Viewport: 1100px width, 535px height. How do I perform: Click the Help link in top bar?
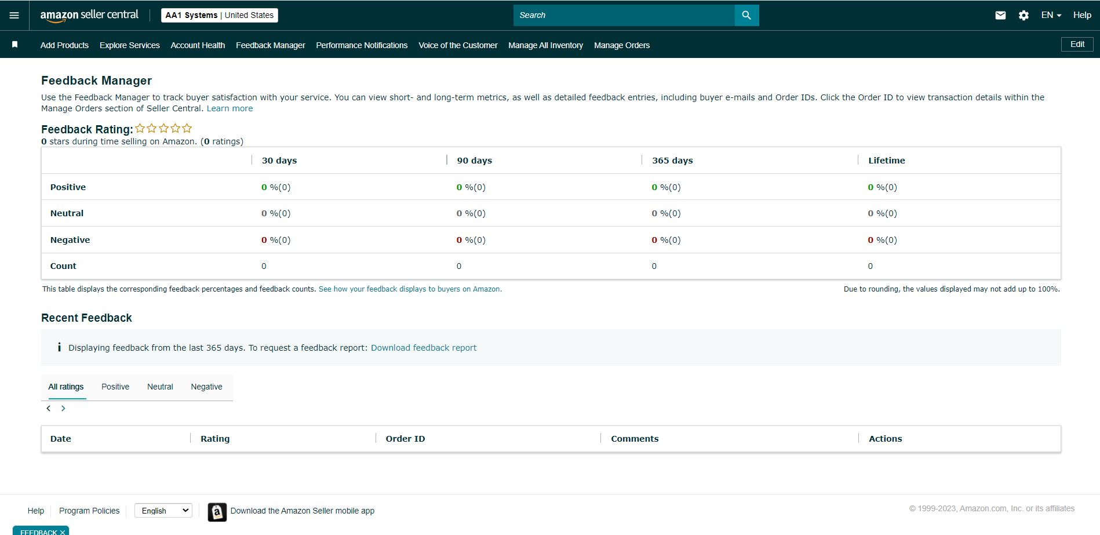(x=1082, y=16)
